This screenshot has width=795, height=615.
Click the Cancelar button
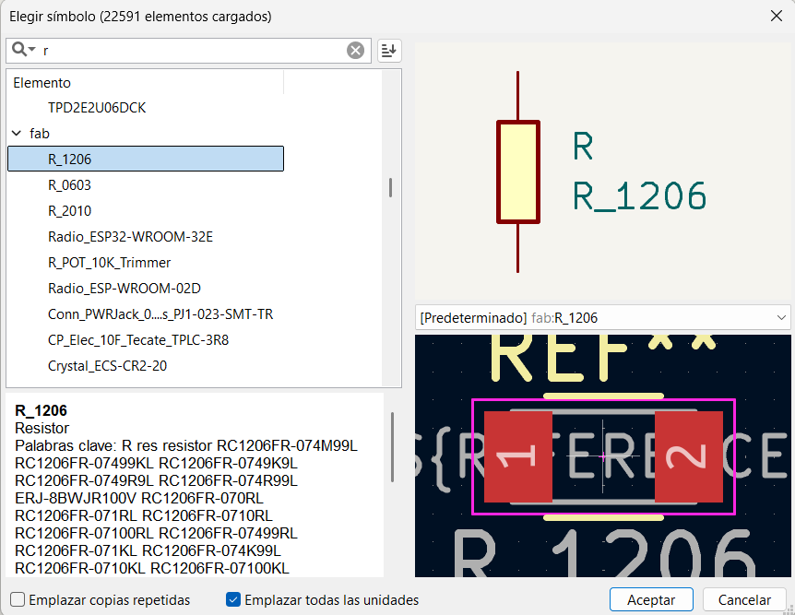[x=744, y=600]
